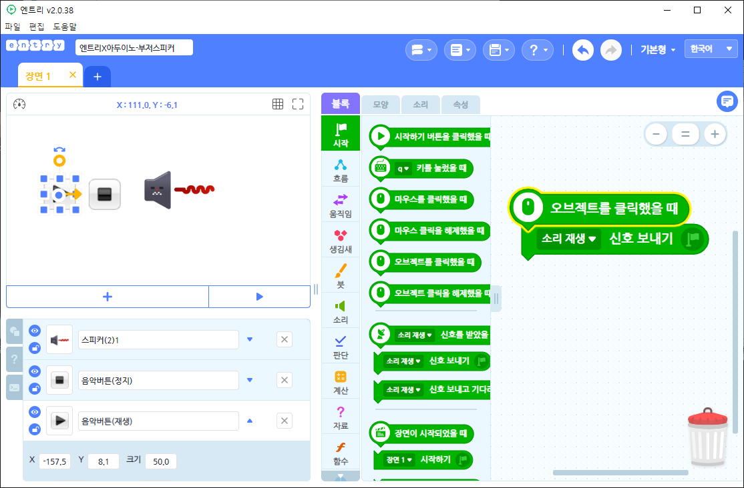
Task: Open the 소리 block category
Action: click(x=341, y=311)
